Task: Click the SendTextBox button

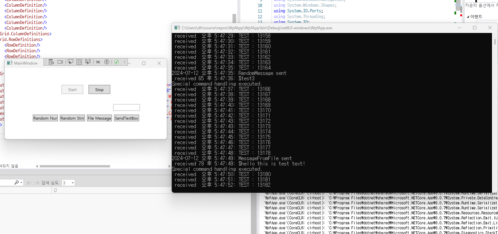Action: pos(126,118)
